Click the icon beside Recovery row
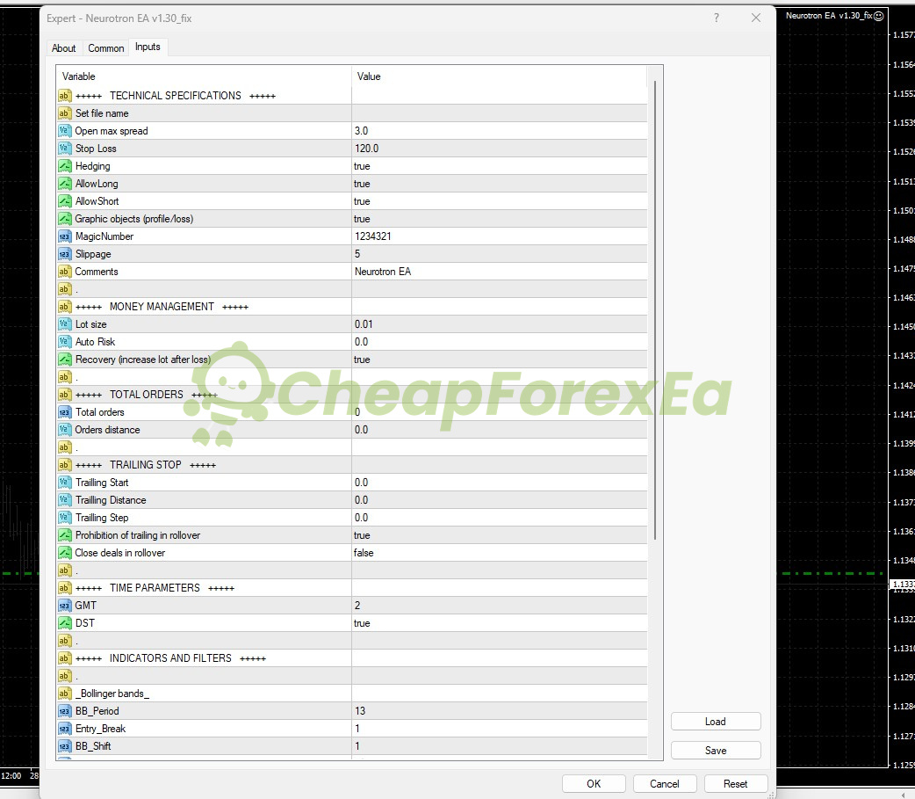Screen dimensions: 915x799 click(x=65, y=360)
